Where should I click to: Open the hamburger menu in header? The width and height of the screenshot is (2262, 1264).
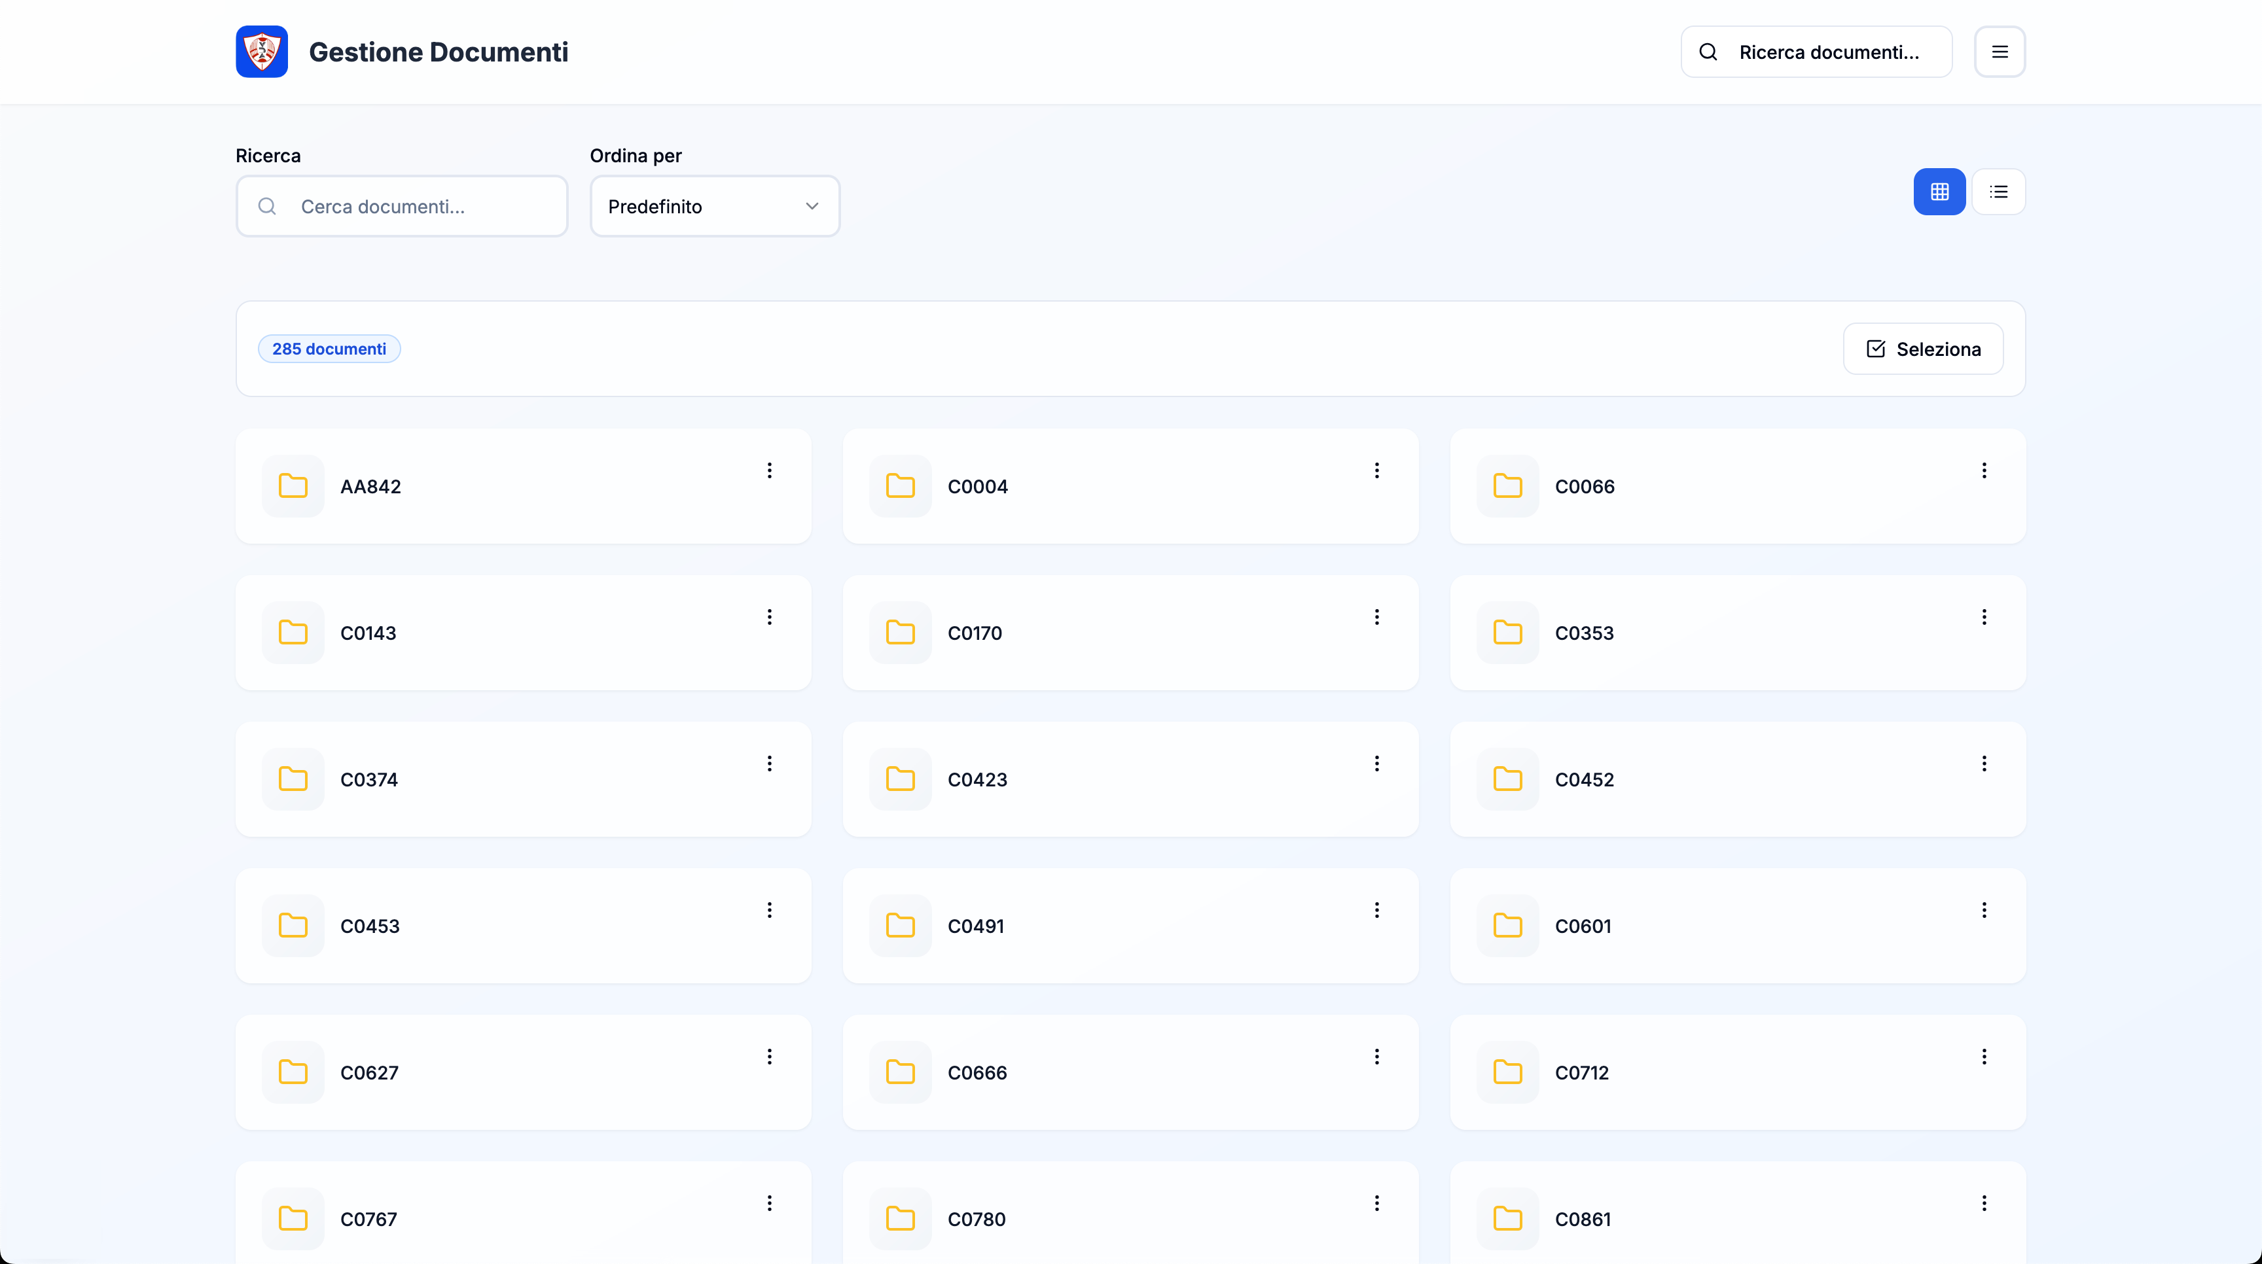tap(2000, 52)
